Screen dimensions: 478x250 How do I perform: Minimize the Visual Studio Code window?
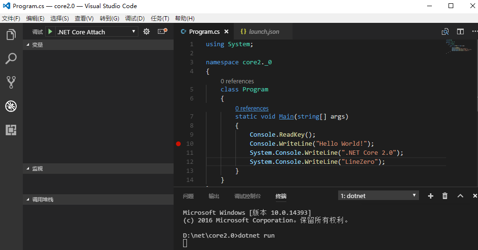[x=429, y=6]
